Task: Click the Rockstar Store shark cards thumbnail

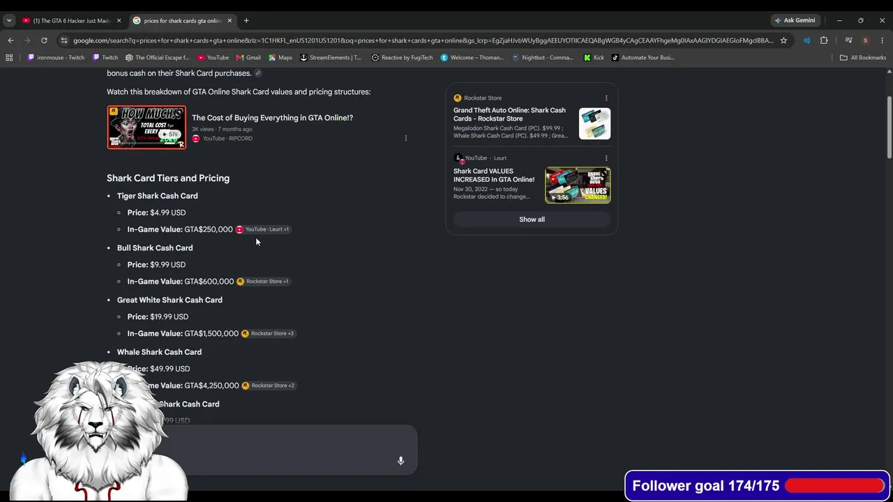Action: [594, 123]
